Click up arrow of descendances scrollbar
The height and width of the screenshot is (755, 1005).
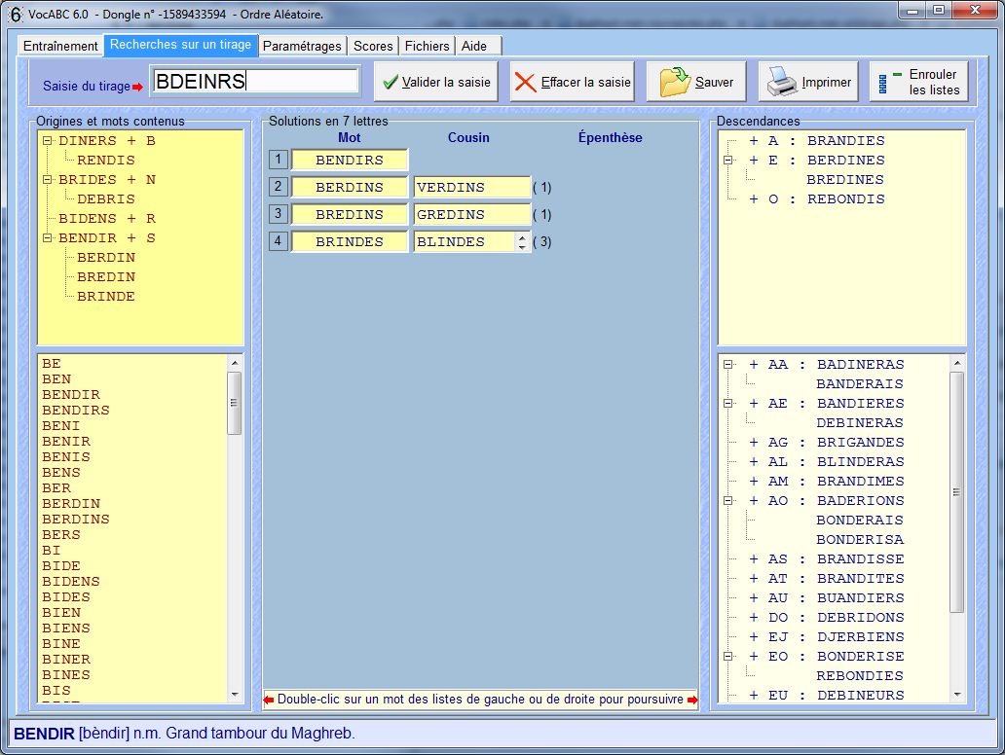pos(956,363)
